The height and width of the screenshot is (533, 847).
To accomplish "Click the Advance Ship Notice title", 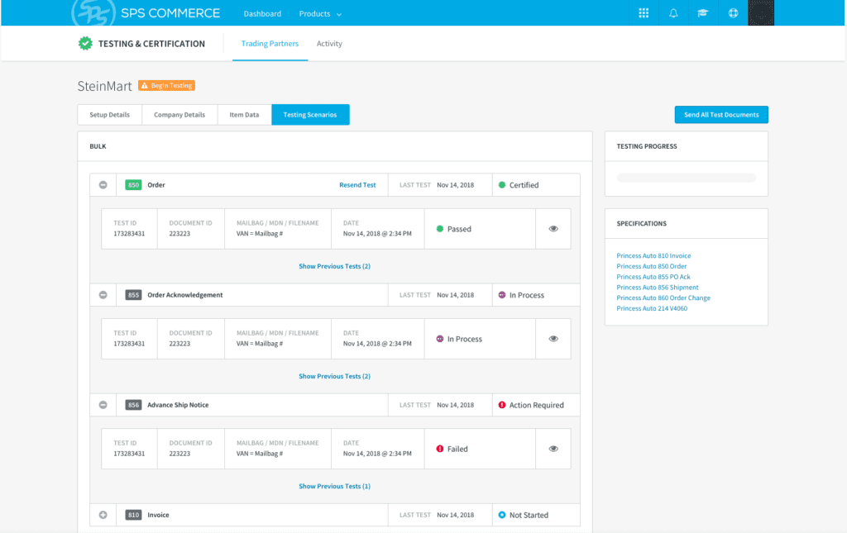I will [x=178, y=405].
